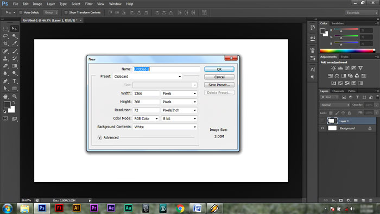This screenshot has height=214, width=380.
Task: Add a Curves adjustment
Action: pyautogui.click(x=347, y=68)
